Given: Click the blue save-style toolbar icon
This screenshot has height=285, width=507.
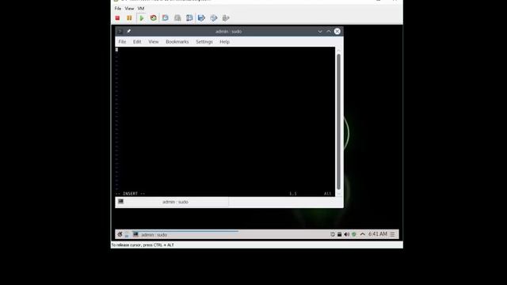Looking at the screenshot, I should 201,17.
